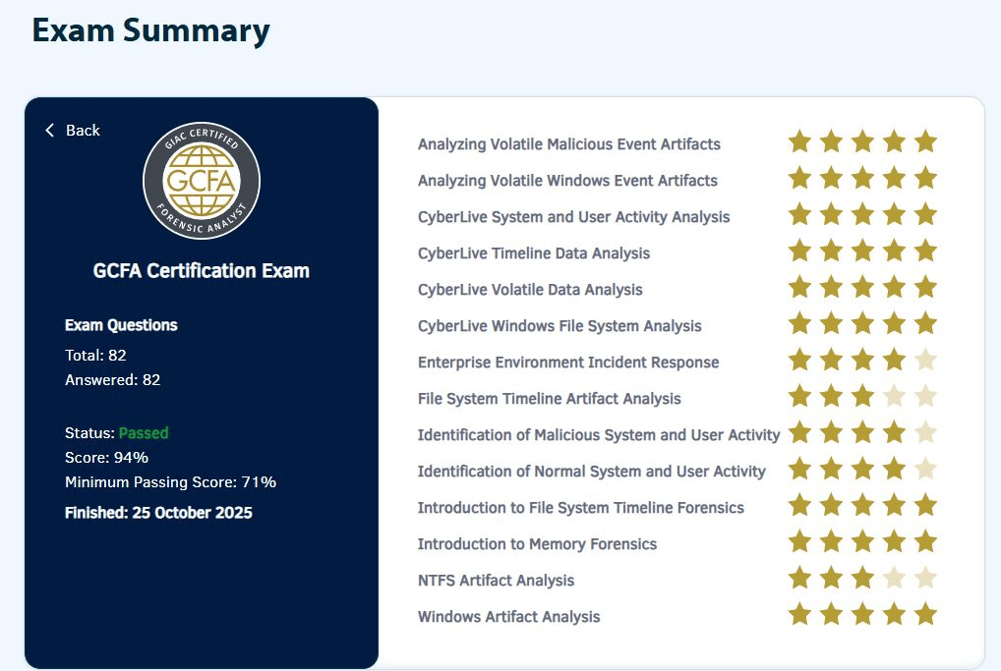
Task: Click fifth star of Windows Artifact Analysis
Action: point(925,614)
